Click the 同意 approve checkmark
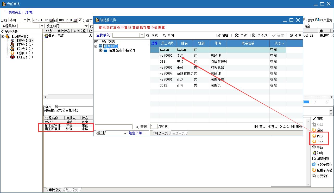The width and height of the screenshot is (334, 193). point(314,119)
